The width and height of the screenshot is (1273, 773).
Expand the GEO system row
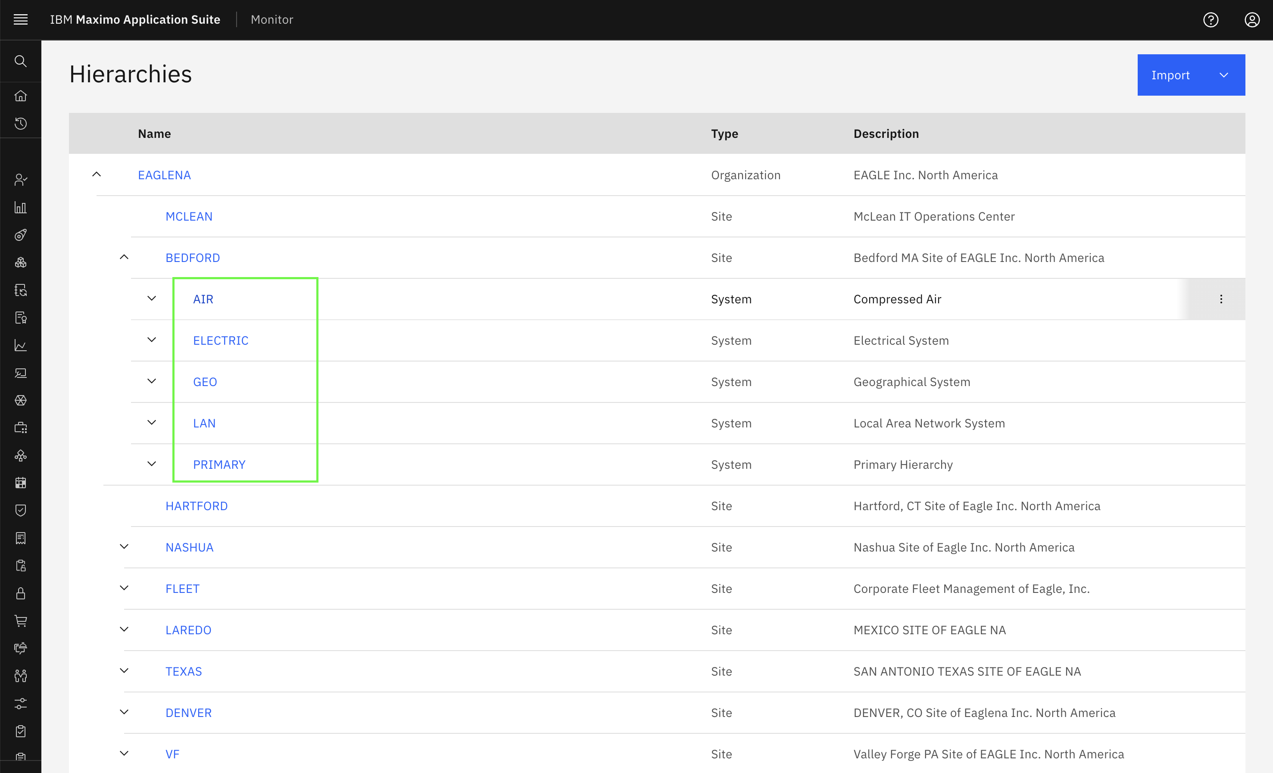pyautogui.click(x=151, y=381)
